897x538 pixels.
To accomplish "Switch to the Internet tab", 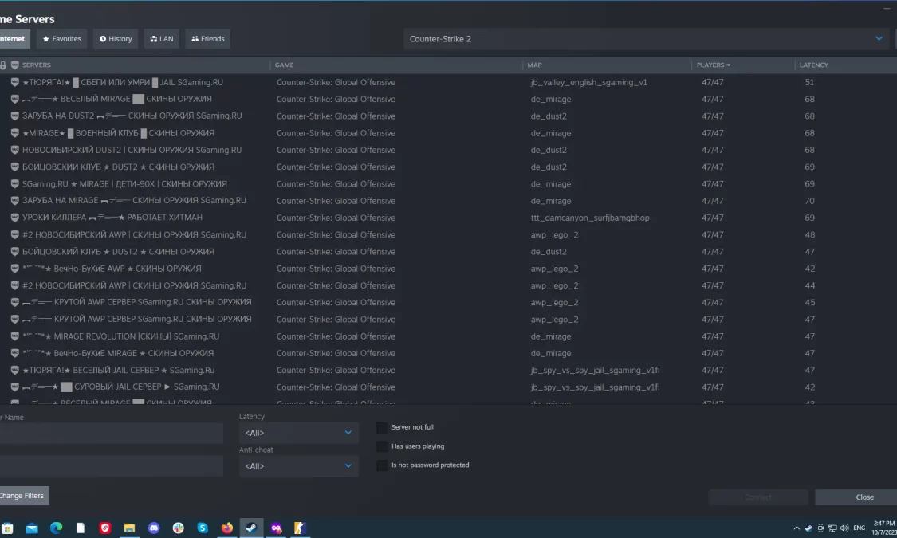I will point(14,39).
